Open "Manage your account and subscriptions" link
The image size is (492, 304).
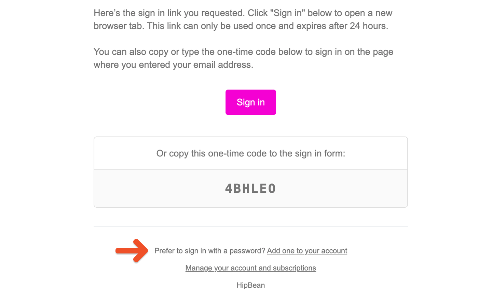pyautogui.click(x=250, y=268)
